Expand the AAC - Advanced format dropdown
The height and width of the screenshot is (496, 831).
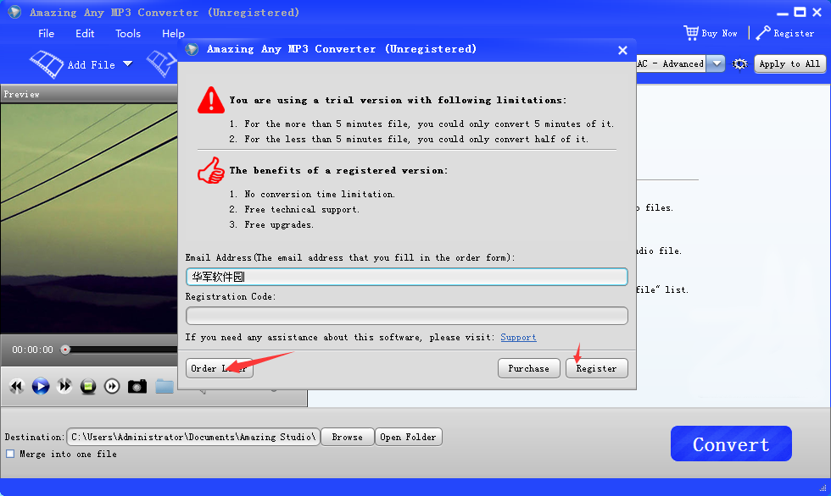(715, 63)
